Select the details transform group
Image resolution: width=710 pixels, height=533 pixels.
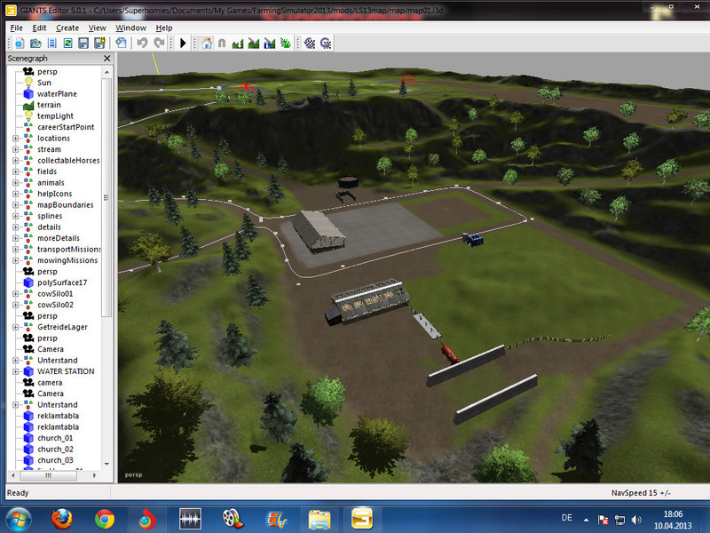(49, 227)
